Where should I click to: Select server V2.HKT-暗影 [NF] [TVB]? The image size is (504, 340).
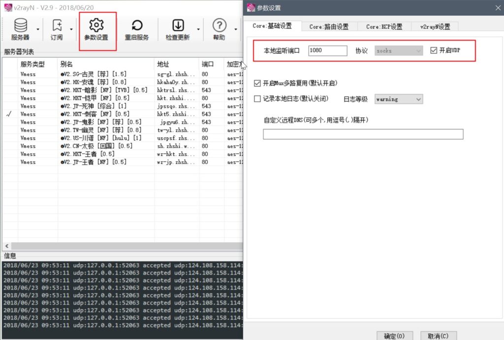tap(104, 90)
